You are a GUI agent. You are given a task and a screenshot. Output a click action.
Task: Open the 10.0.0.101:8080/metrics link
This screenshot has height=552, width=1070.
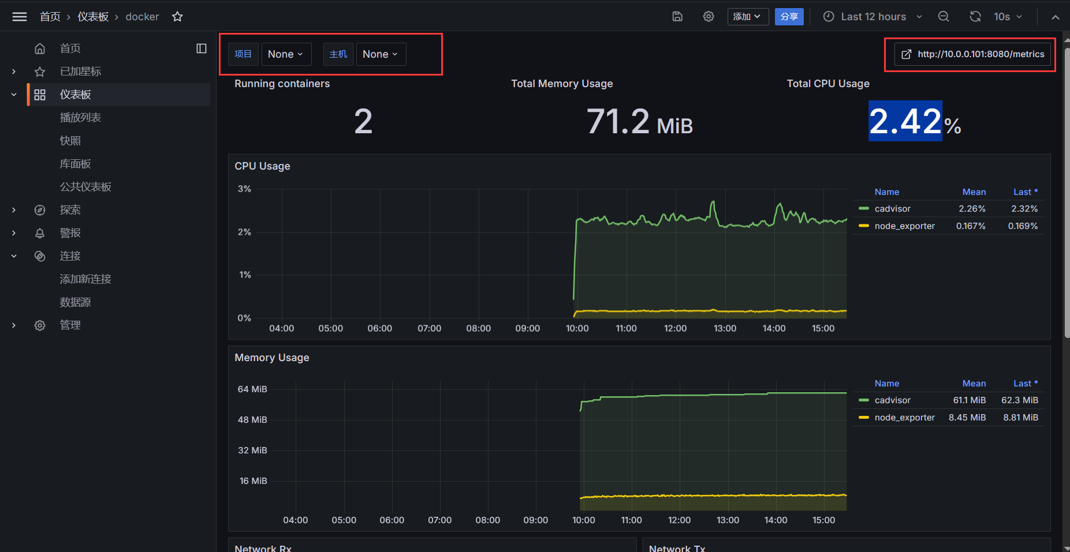(x=973, y=54)
